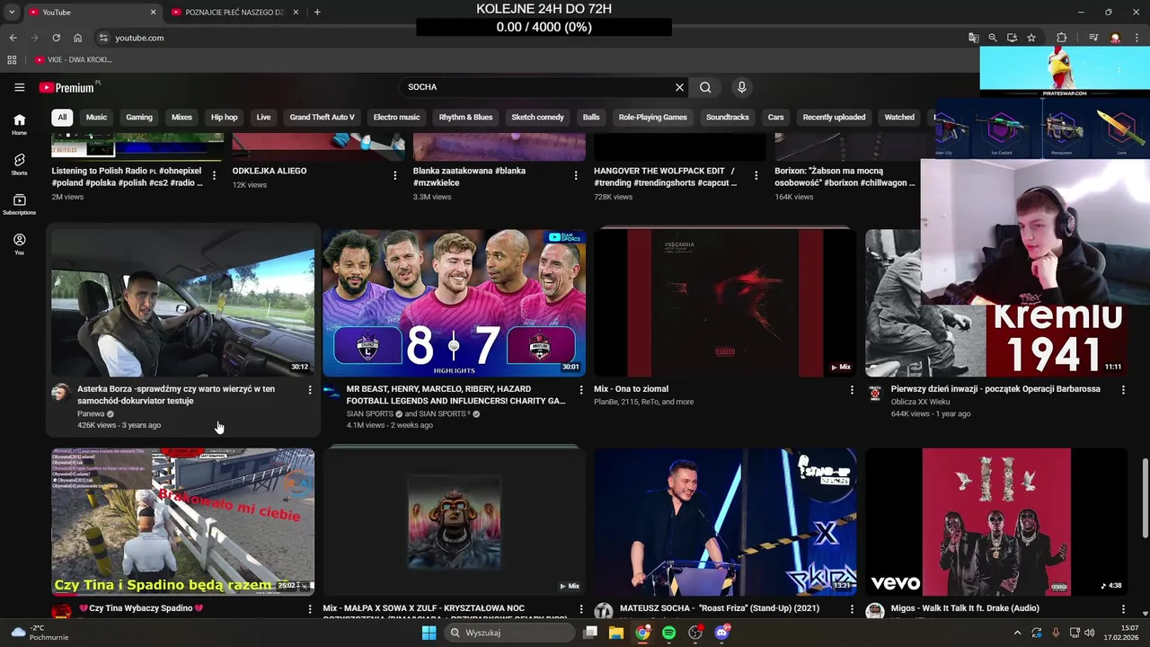Click the translate page icon in address bar
The width and height of the screenshot is (1150, 647).
(973, 38)
